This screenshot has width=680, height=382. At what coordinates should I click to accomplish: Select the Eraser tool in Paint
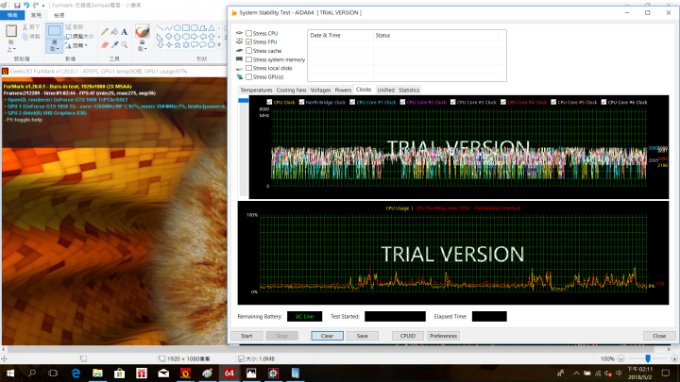point(105,44)
